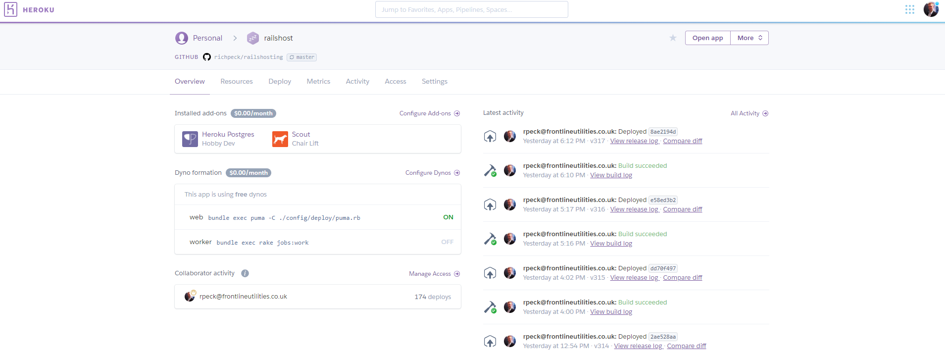Compare diff for release v317
This screenshot has width=945, height=356.
pyautogui.click(x=683, y=141)
